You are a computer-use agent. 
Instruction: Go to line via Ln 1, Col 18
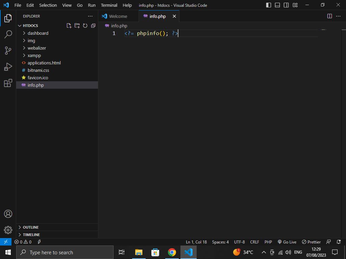coord(196,242)
